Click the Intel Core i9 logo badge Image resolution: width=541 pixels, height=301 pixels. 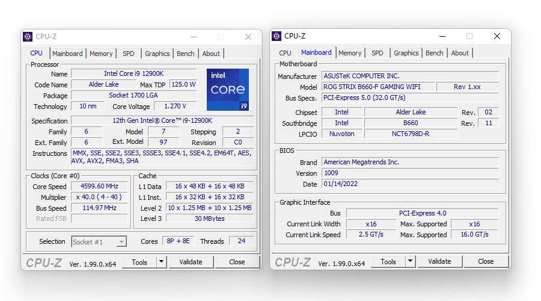228,90
